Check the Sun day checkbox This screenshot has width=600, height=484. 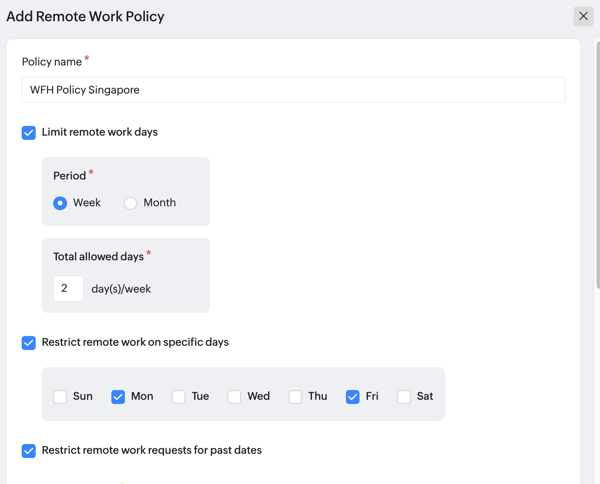tap(60, 397)
